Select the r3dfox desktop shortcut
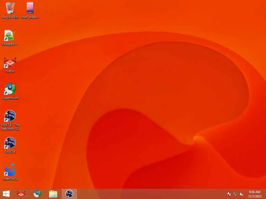The image size is (266, 199). tap(10, 65)
